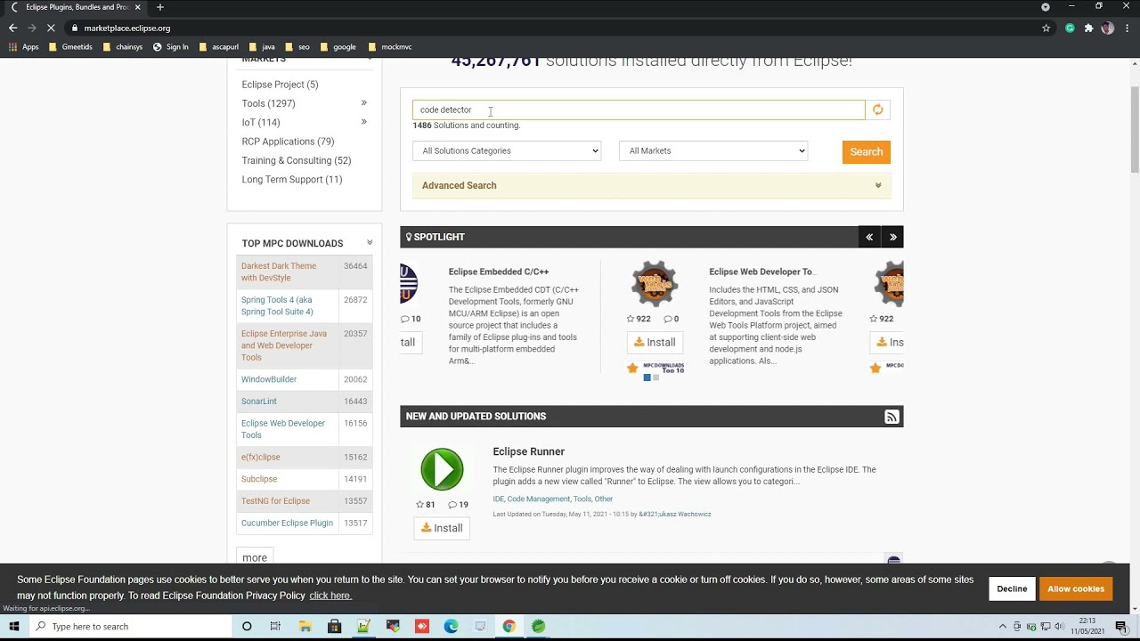Viewport: 1140px width, 641px height.
Task: Install Eclipse Web Developer Tools
Action: (655, 342)
